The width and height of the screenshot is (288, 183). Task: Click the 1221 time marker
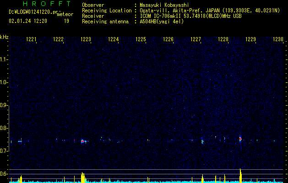click(x=31, y=39)
